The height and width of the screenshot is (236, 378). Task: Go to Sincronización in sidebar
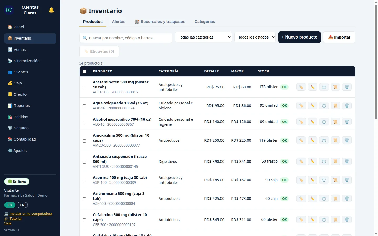30,61
